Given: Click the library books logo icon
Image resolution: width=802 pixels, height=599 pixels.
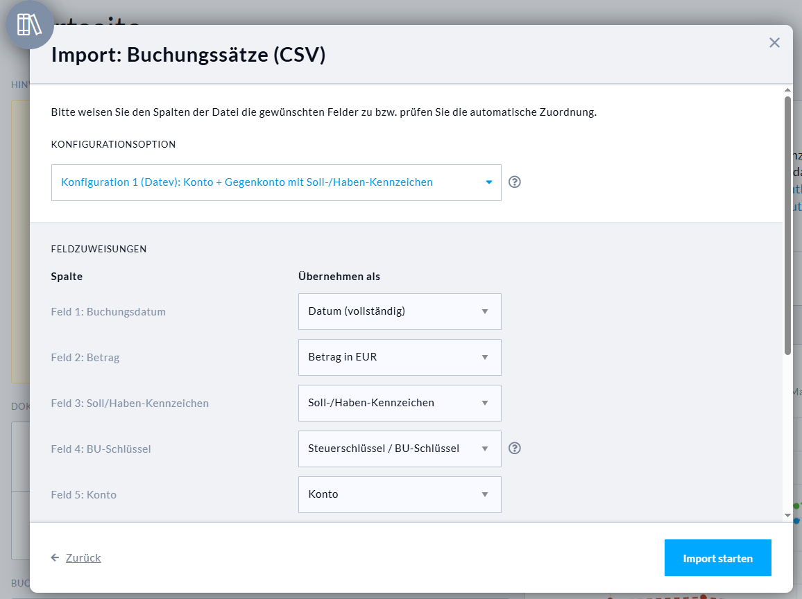Looking at the screenshot, I should [x=29, y=24].
